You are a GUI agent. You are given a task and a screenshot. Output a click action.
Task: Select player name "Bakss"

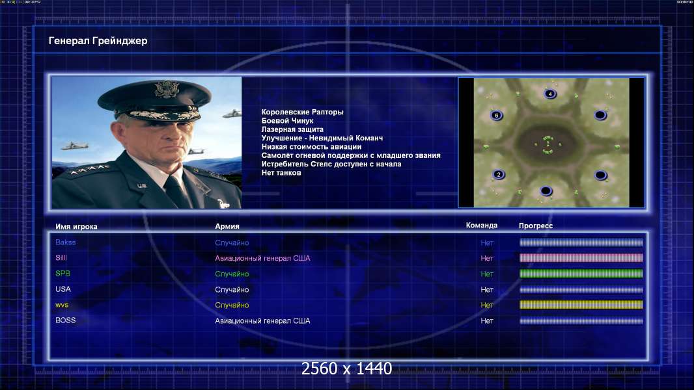click(x=66, y=242)
